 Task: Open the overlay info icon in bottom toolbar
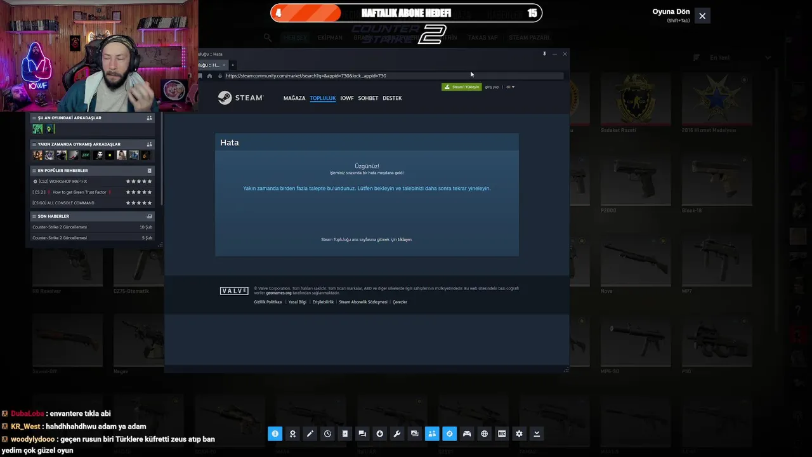coord(275,434)
